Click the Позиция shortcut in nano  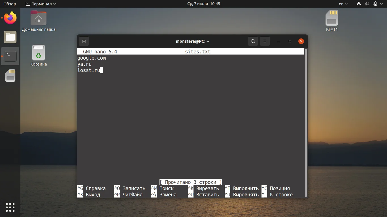click(276, 188)
